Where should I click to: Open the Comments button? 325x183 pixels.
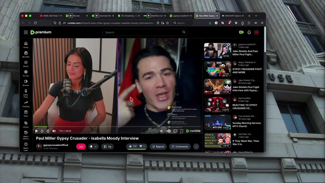pos(180,146)
